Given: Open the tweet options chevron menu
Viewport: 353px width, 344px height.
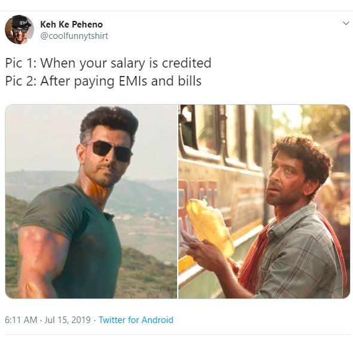Looking at the screenshot, I should coord(346,23).
